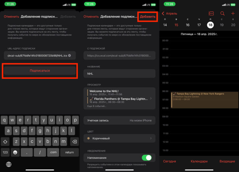Open Учетная запись account selection row
The height and width of the screenshot is (172, 239).
119,120
